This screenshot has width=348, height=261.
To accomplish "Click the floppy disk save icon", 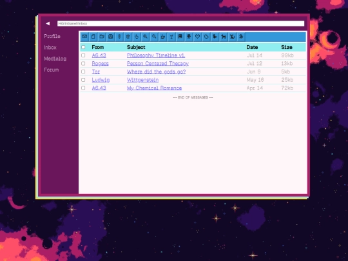I will 111,37.
